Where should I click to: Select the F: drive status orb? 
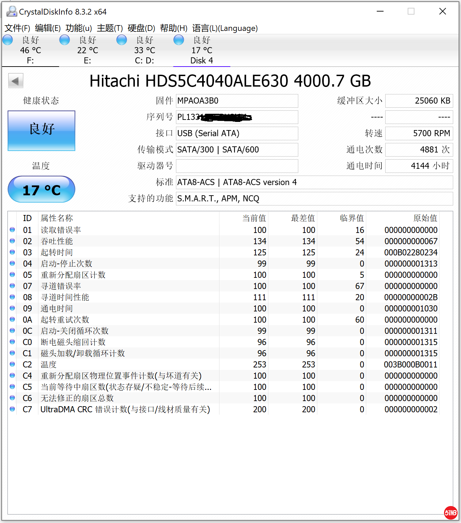click(7, 40)
